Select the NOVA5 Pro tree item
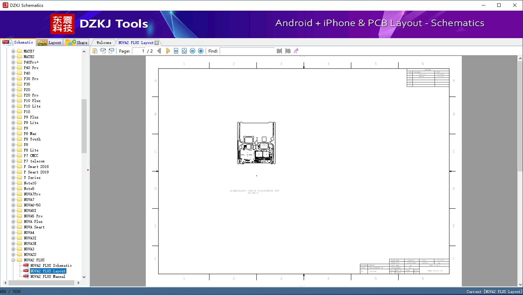This screenshot has width=523, height=295. tap(33, 216)
